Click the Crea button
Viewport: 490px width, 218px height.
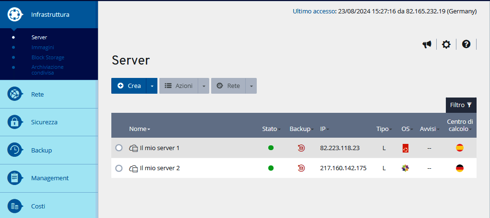129,86
